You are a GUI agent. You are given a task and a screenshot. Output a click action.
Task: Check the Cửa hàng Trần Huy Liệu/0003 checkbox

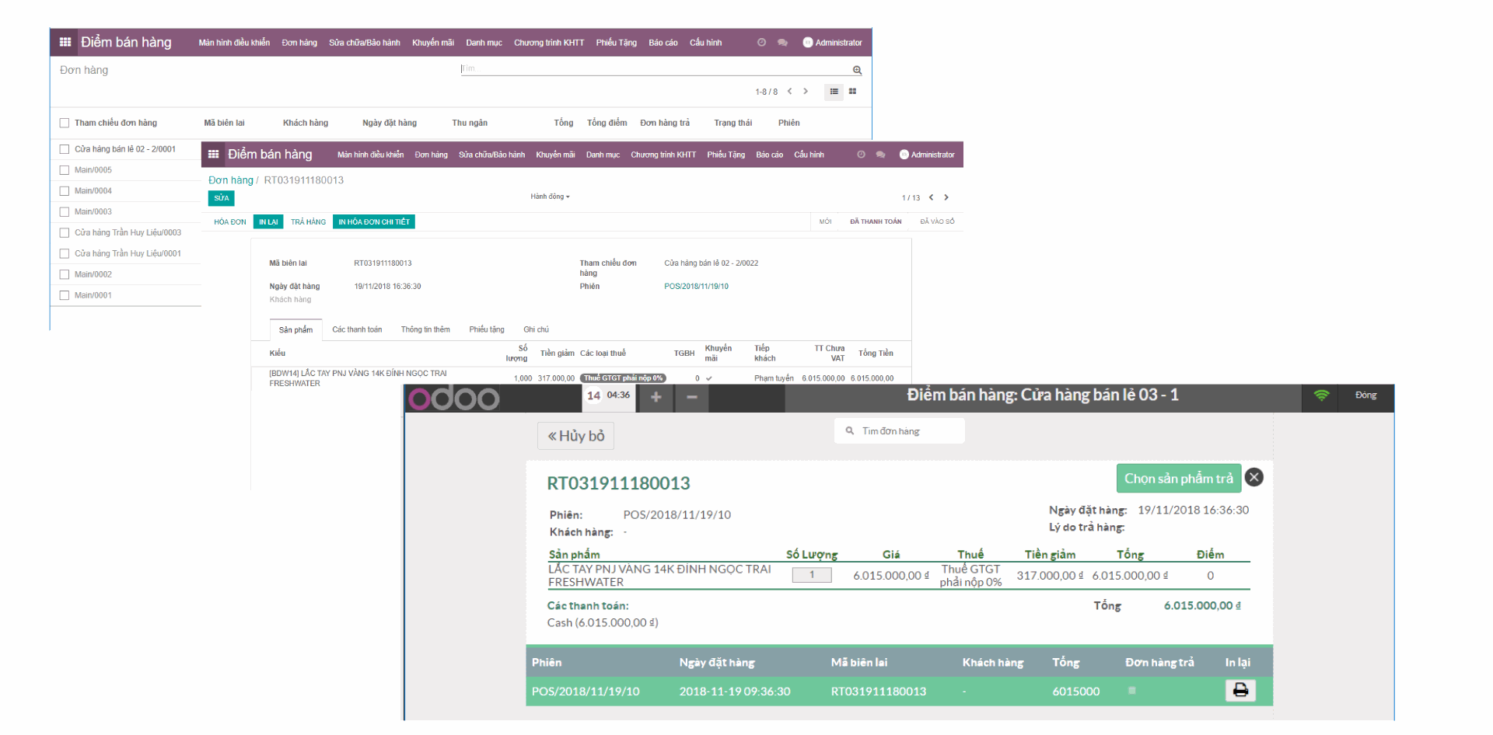coord(65,232)
